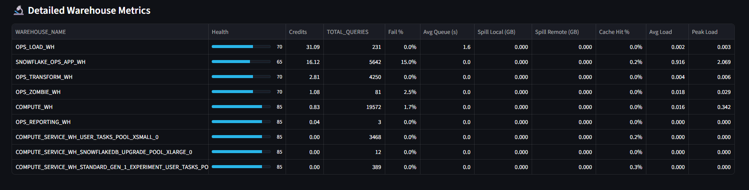
Task: Sort table by Credits column
Action: [x=298, y=32]
